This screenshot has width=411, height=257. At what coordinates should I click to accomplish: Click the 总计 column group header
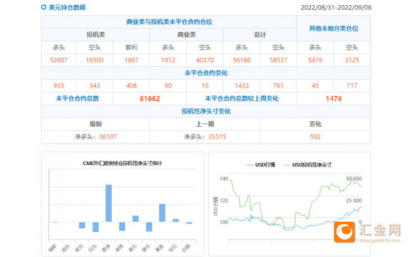259,35
